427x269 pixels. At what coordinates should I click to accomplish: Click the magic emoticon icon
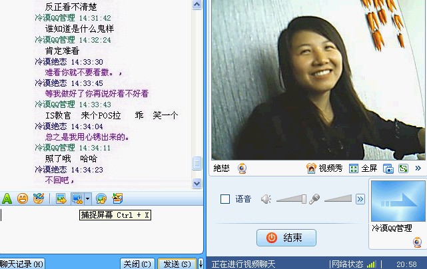pos(39,198)
